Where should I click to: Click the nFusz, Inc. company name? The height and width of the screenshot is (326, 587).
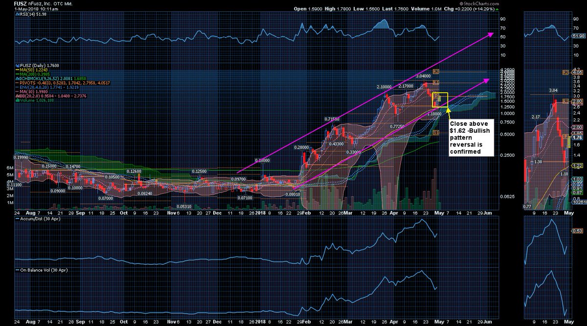pyautogui.click(x=40, y=3)
